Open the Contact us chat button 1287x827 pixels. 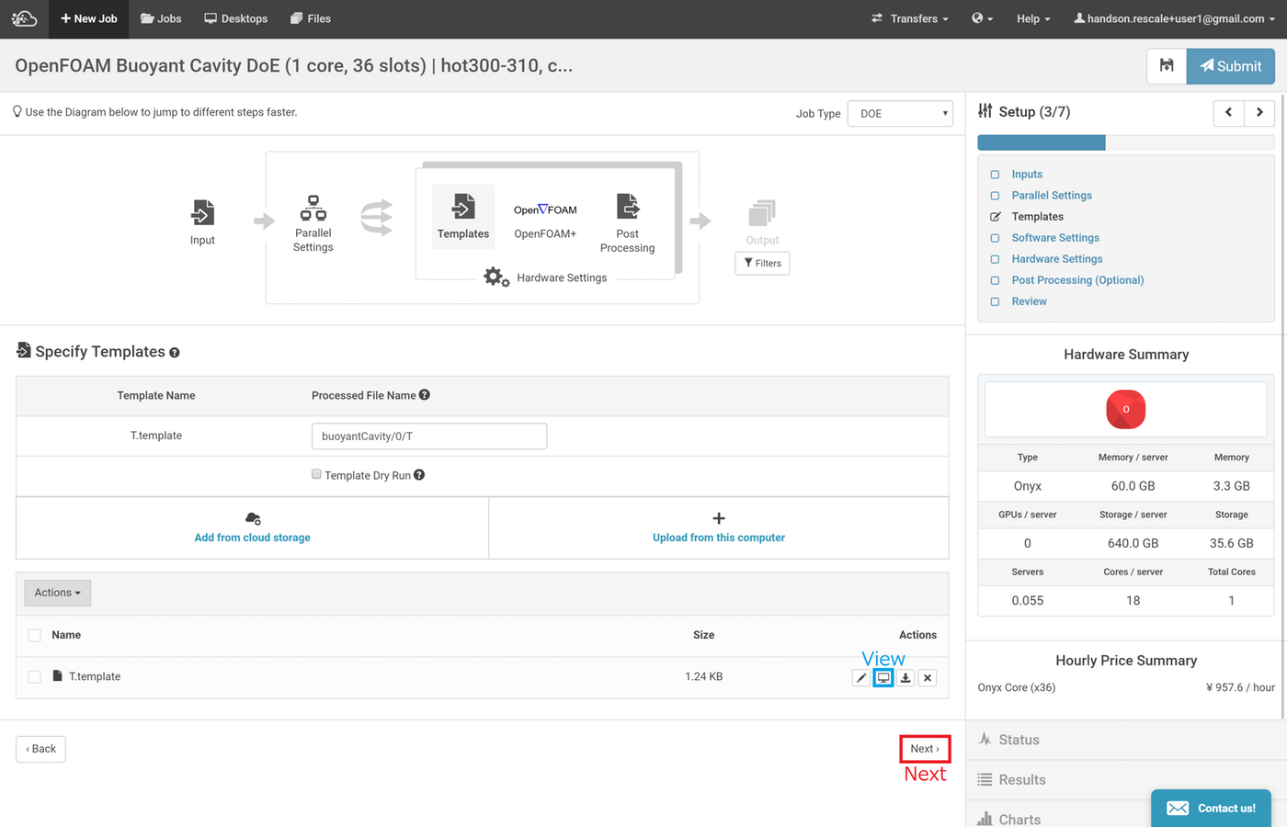tap(1212, 809)
